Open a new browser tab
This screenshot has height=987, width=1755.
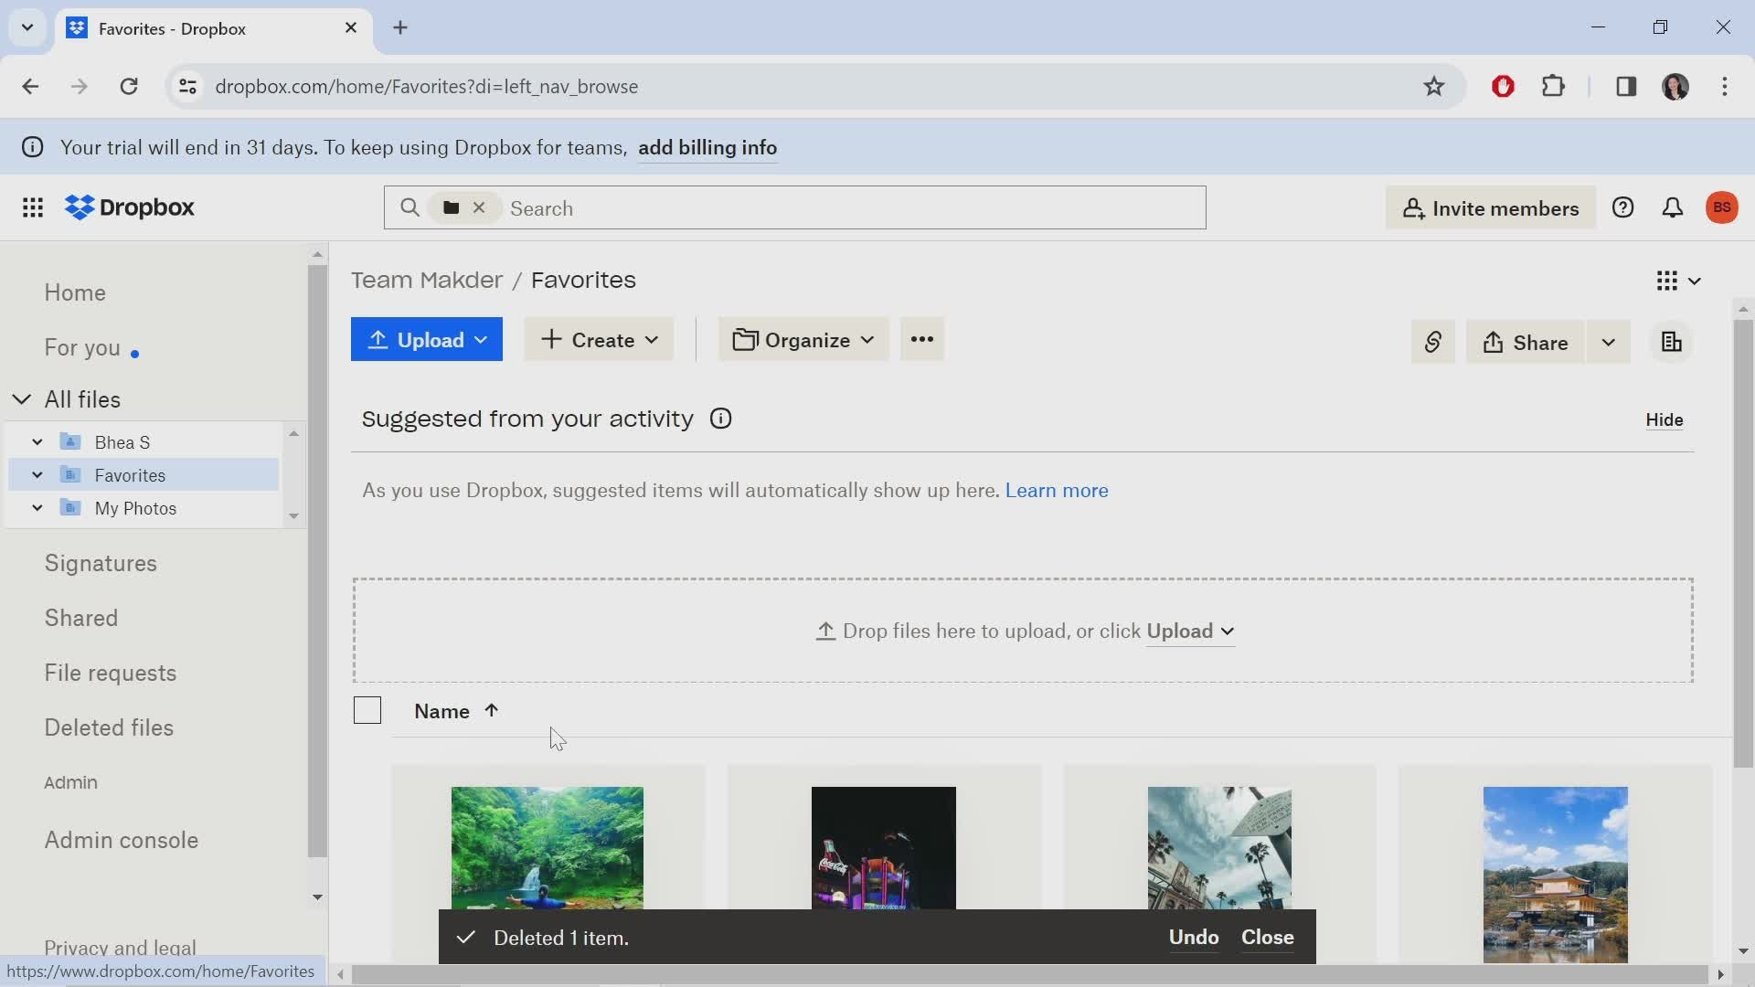pyautogui.click(x=400, y=28)
